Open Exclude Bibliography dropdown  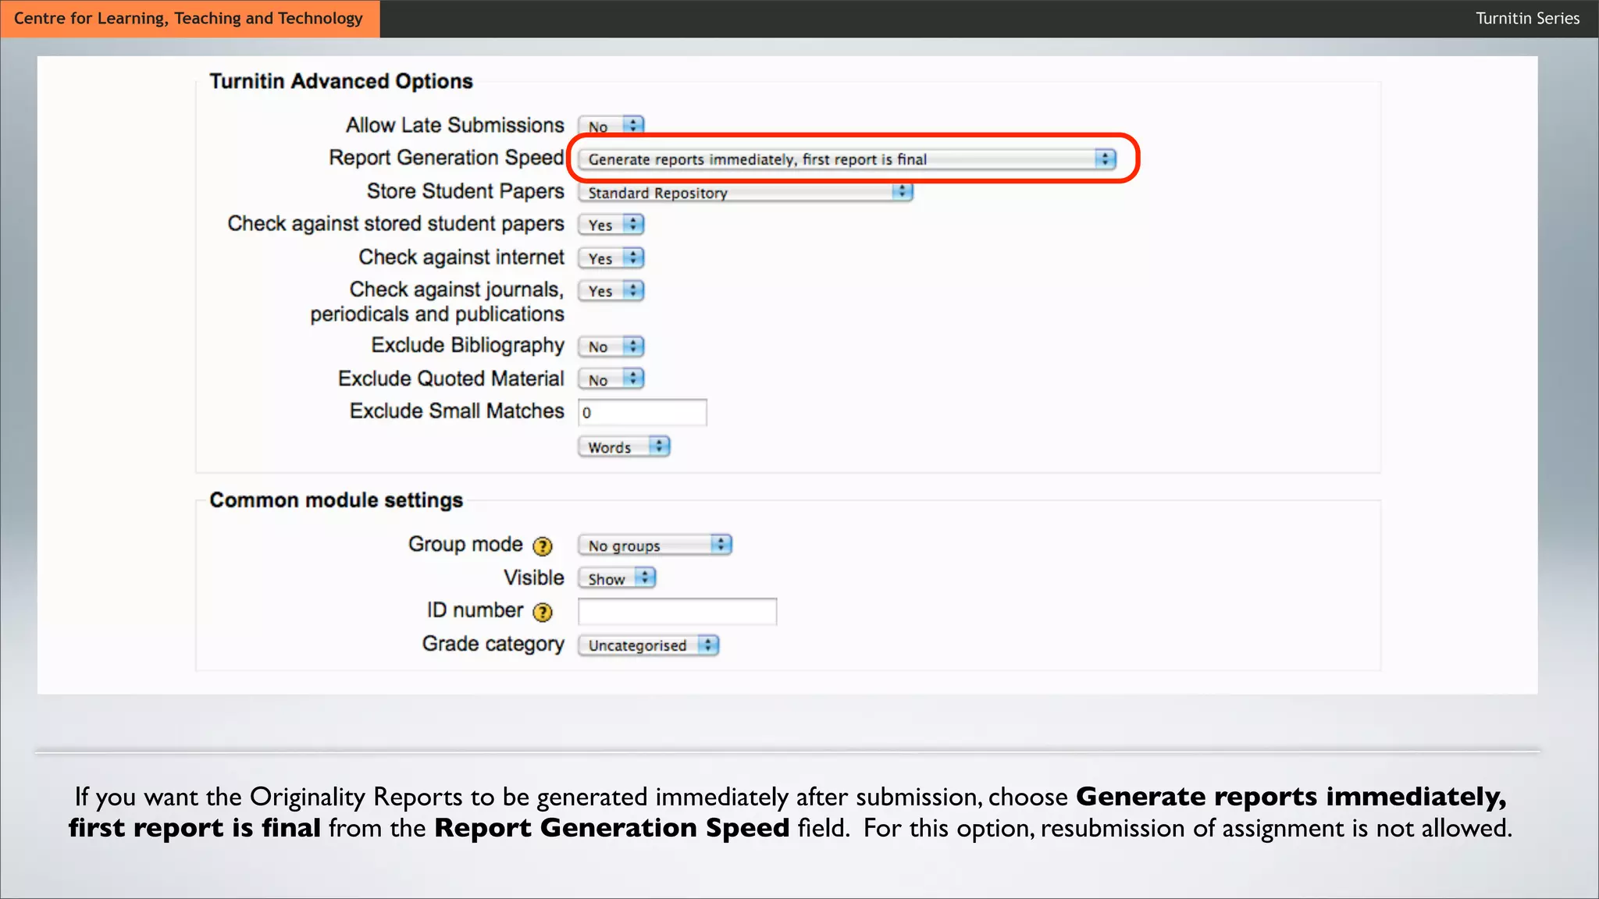pos(611,346)
